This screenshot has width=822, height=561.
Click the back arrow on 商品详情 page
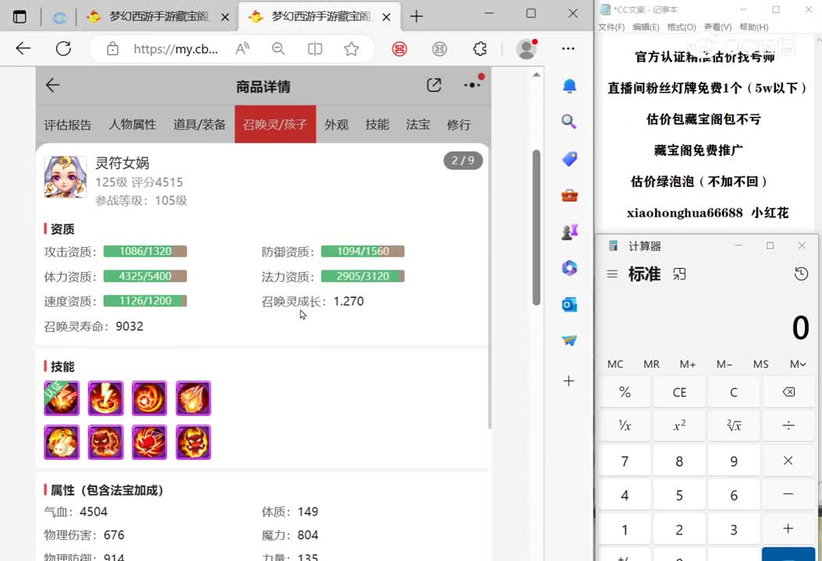[52, 86]
